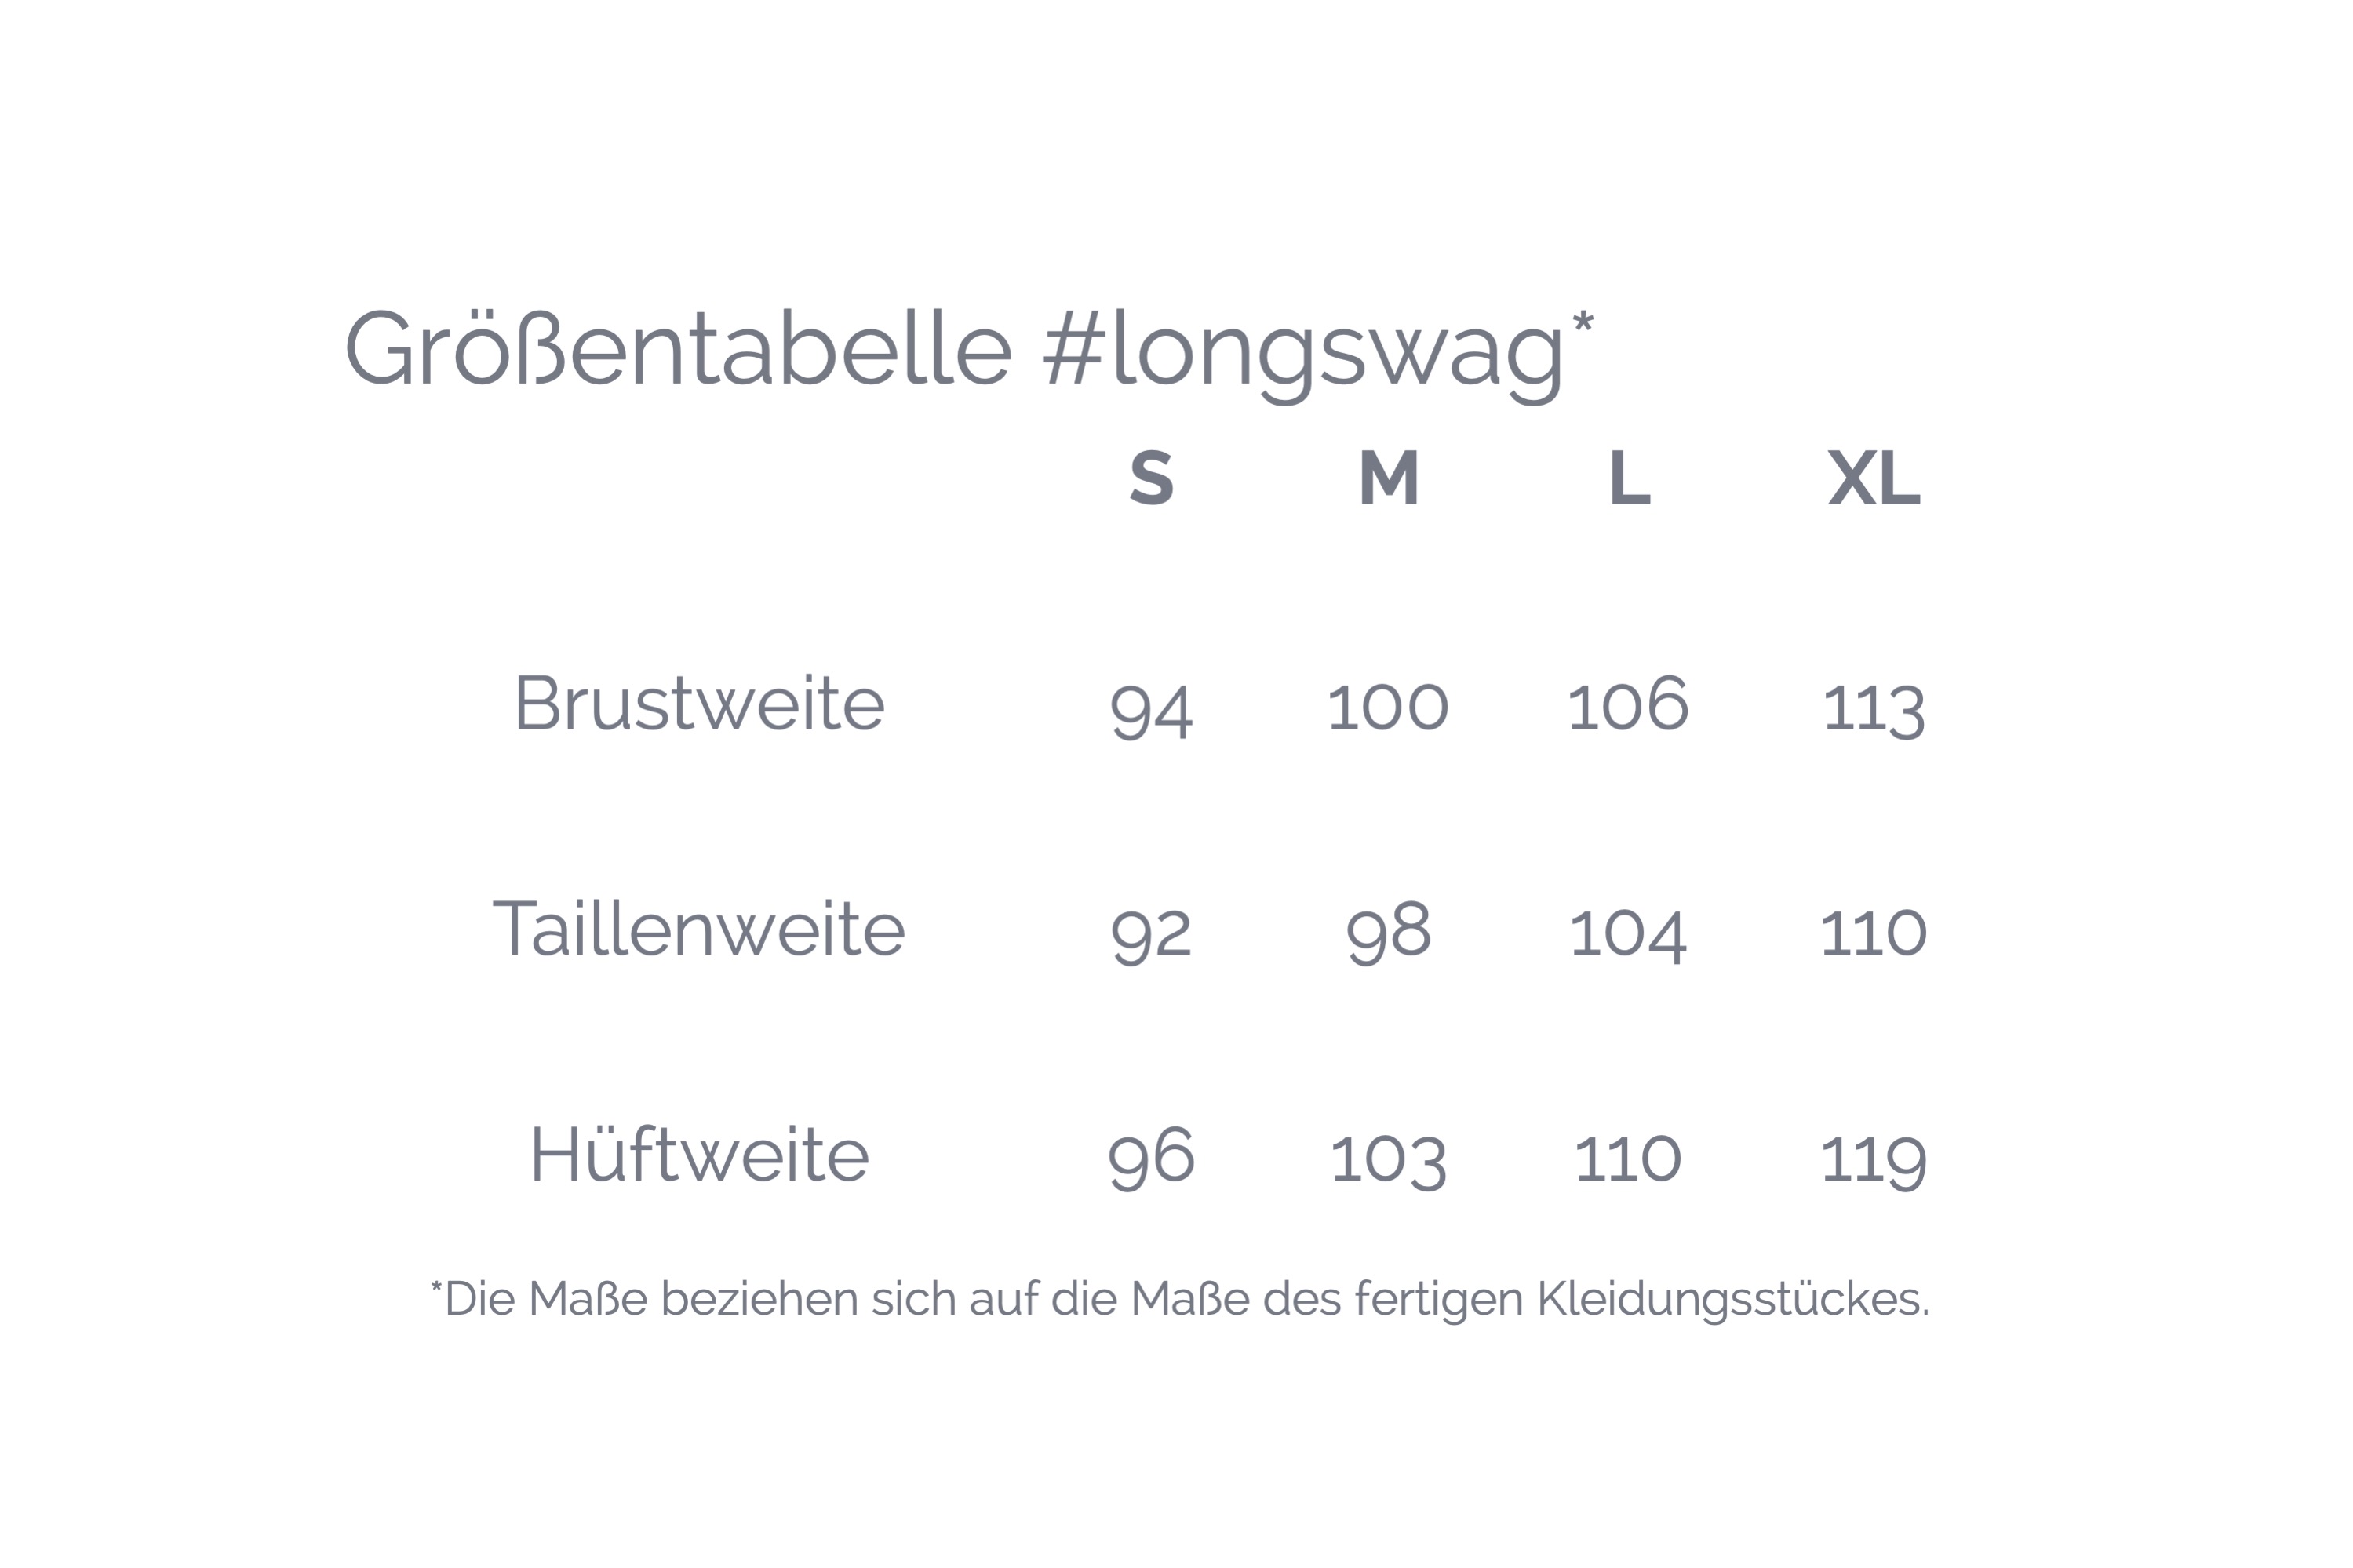Click Hüftweite value 103 for size M

(x=1388, y=1160)
